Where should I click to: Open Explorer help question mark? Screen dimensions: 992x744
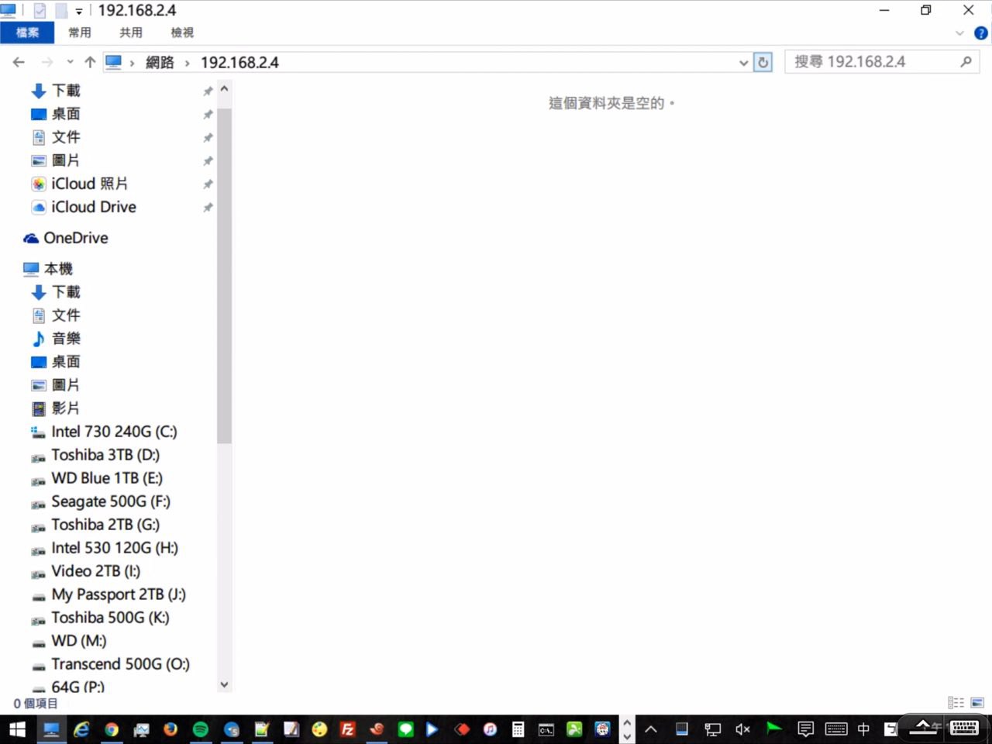pos(980,33)
